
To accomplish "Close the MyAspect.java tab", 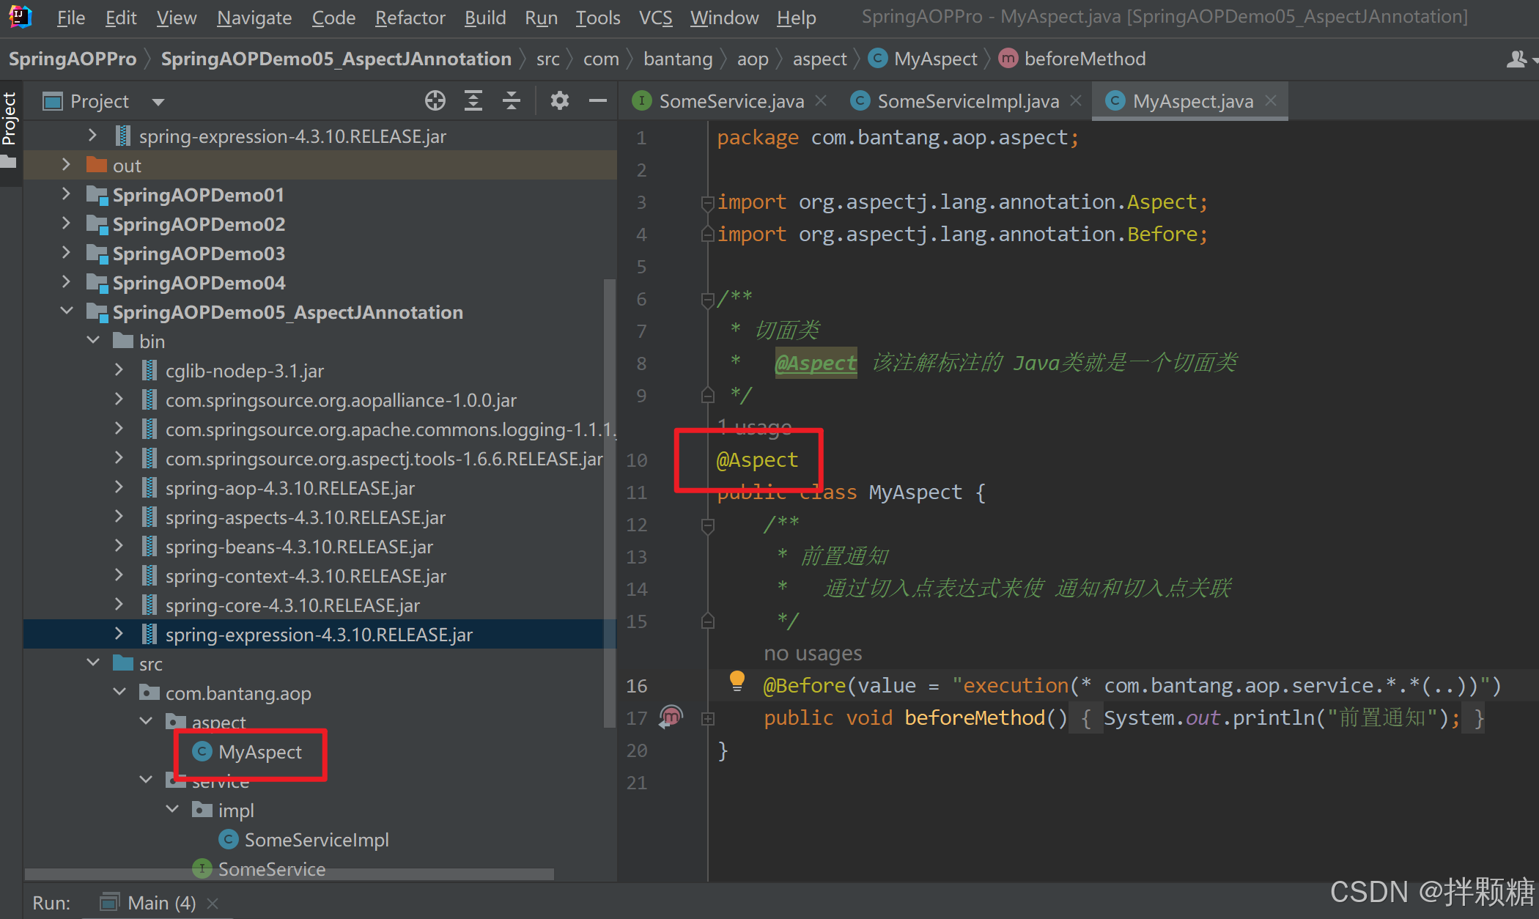I will (1272, 100).
